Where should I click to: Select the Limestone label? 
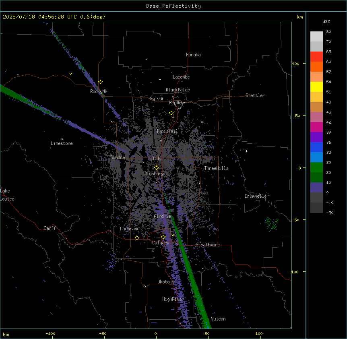click(x=62, y=143)
